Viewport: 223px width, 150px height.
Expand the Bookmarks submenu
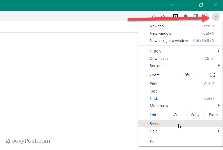[180, 66]
